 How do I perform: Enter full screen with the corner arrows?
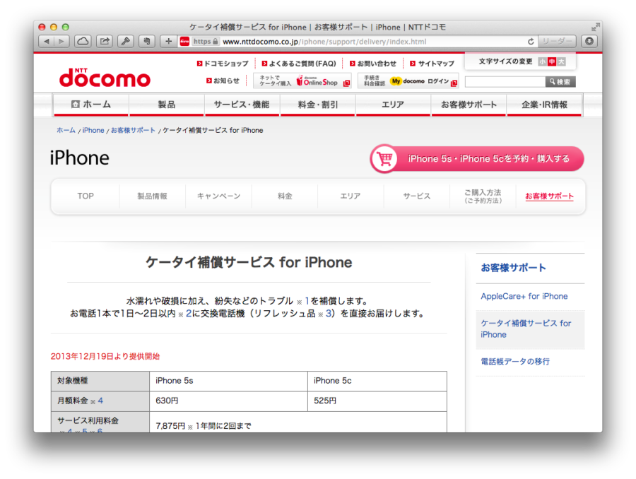pos(595,27)
